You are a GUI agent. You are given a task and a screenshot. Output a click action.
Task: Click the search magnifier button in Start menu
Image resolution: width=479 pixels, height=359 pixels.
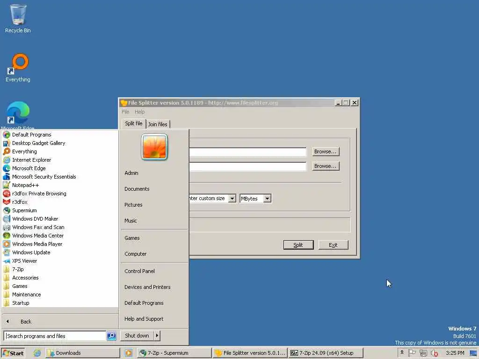(x=111, y=336)
